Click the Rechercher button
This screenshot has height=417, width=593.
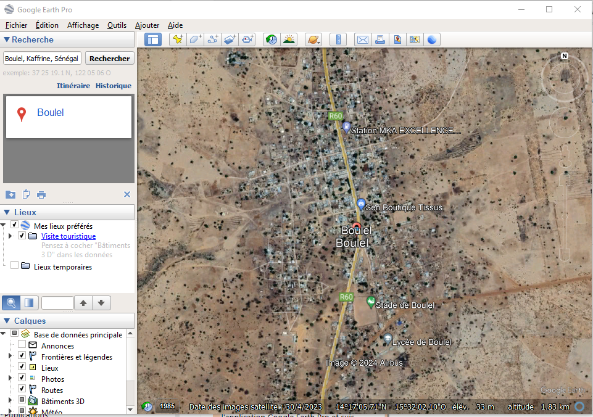(x=109, y=59)
